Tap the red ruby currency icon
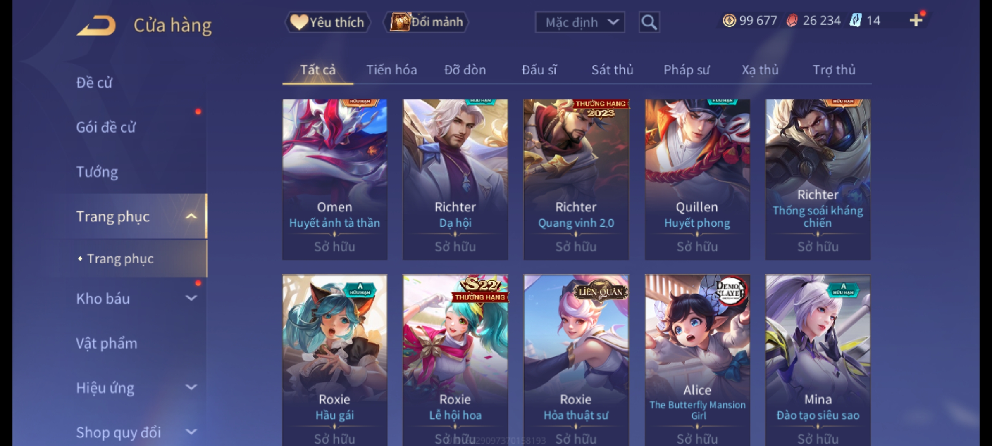This screenshot has width=992, height=446. point(792,20)
